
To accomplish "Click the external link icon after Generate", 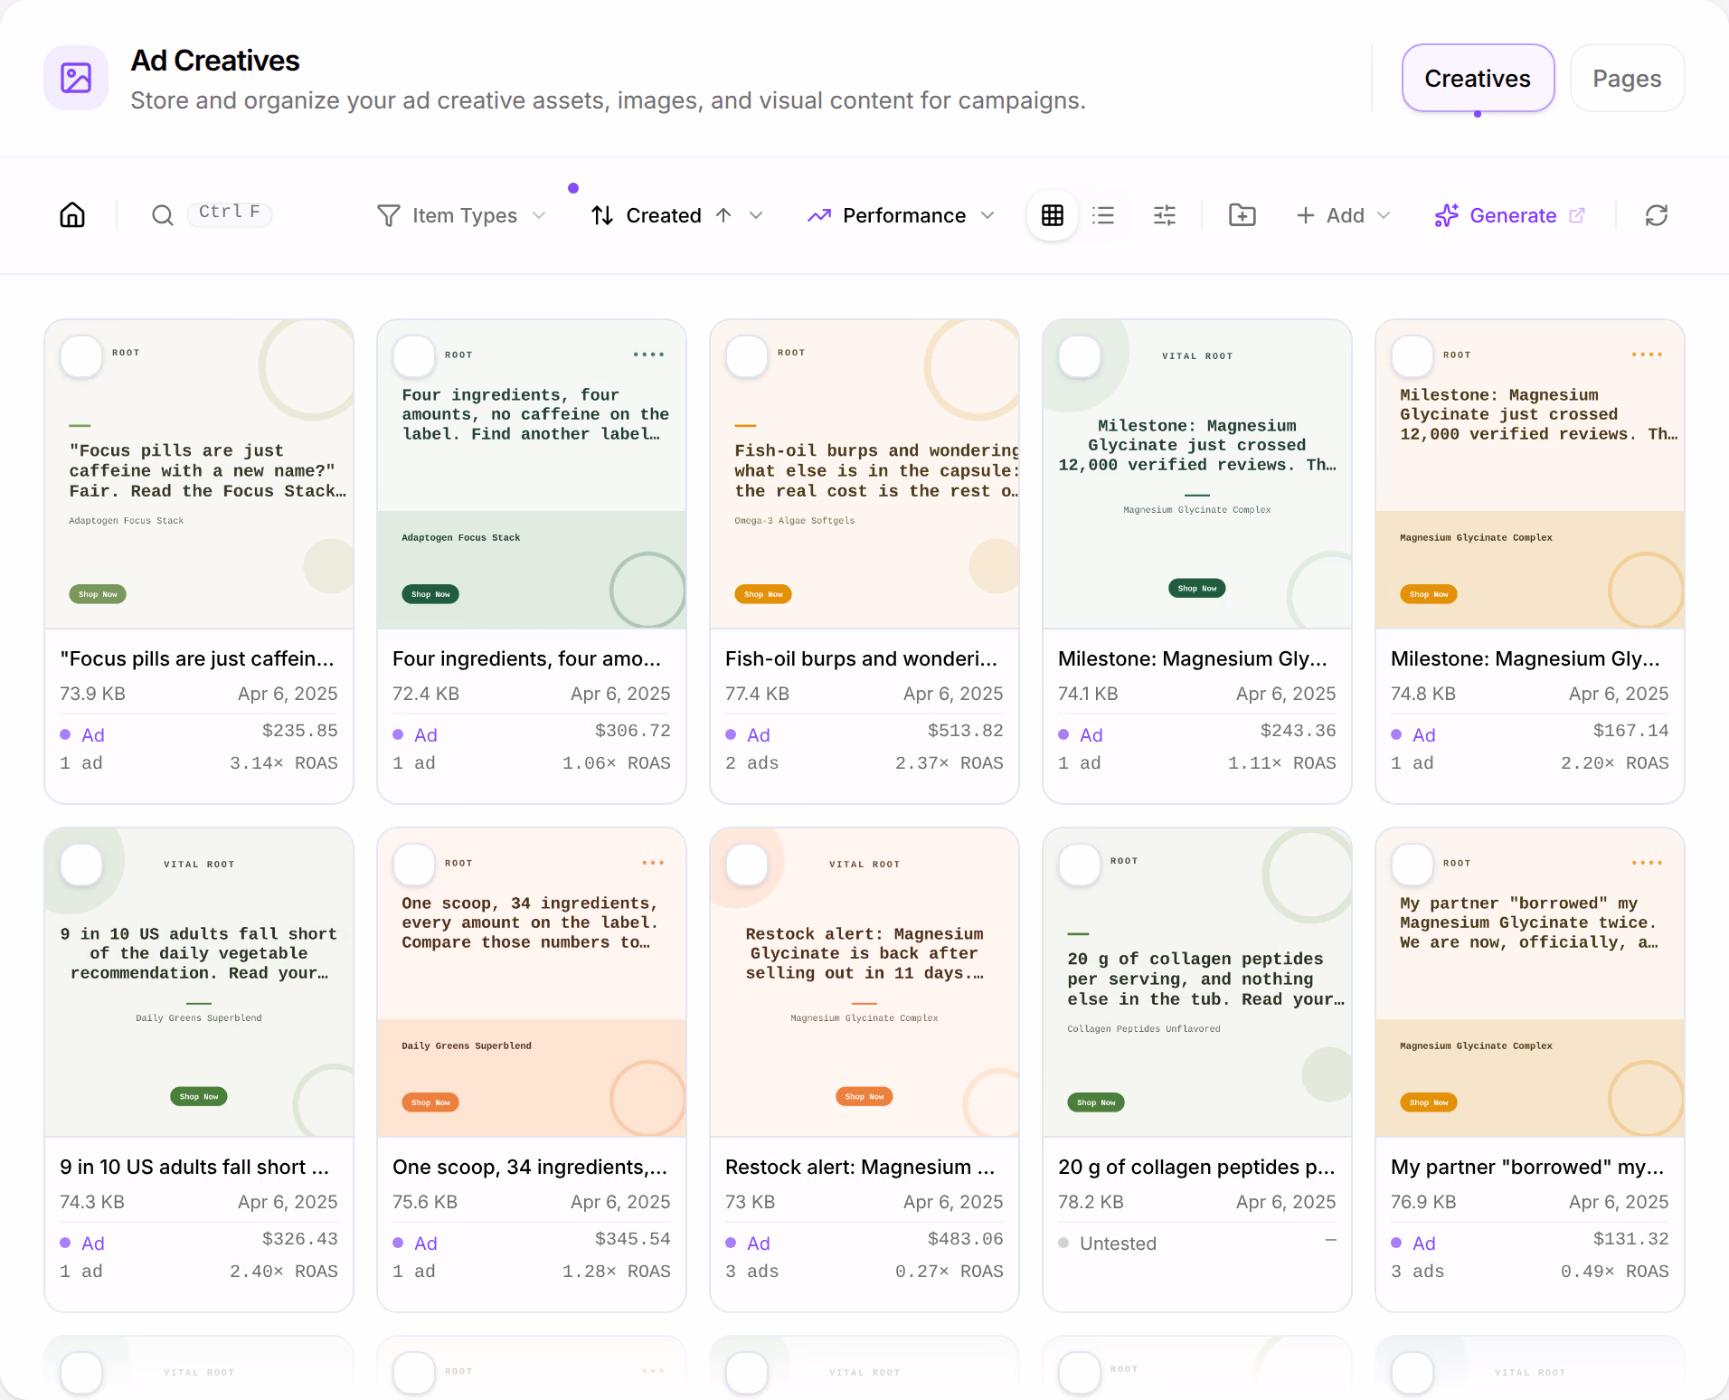I will coord(1577,215).
